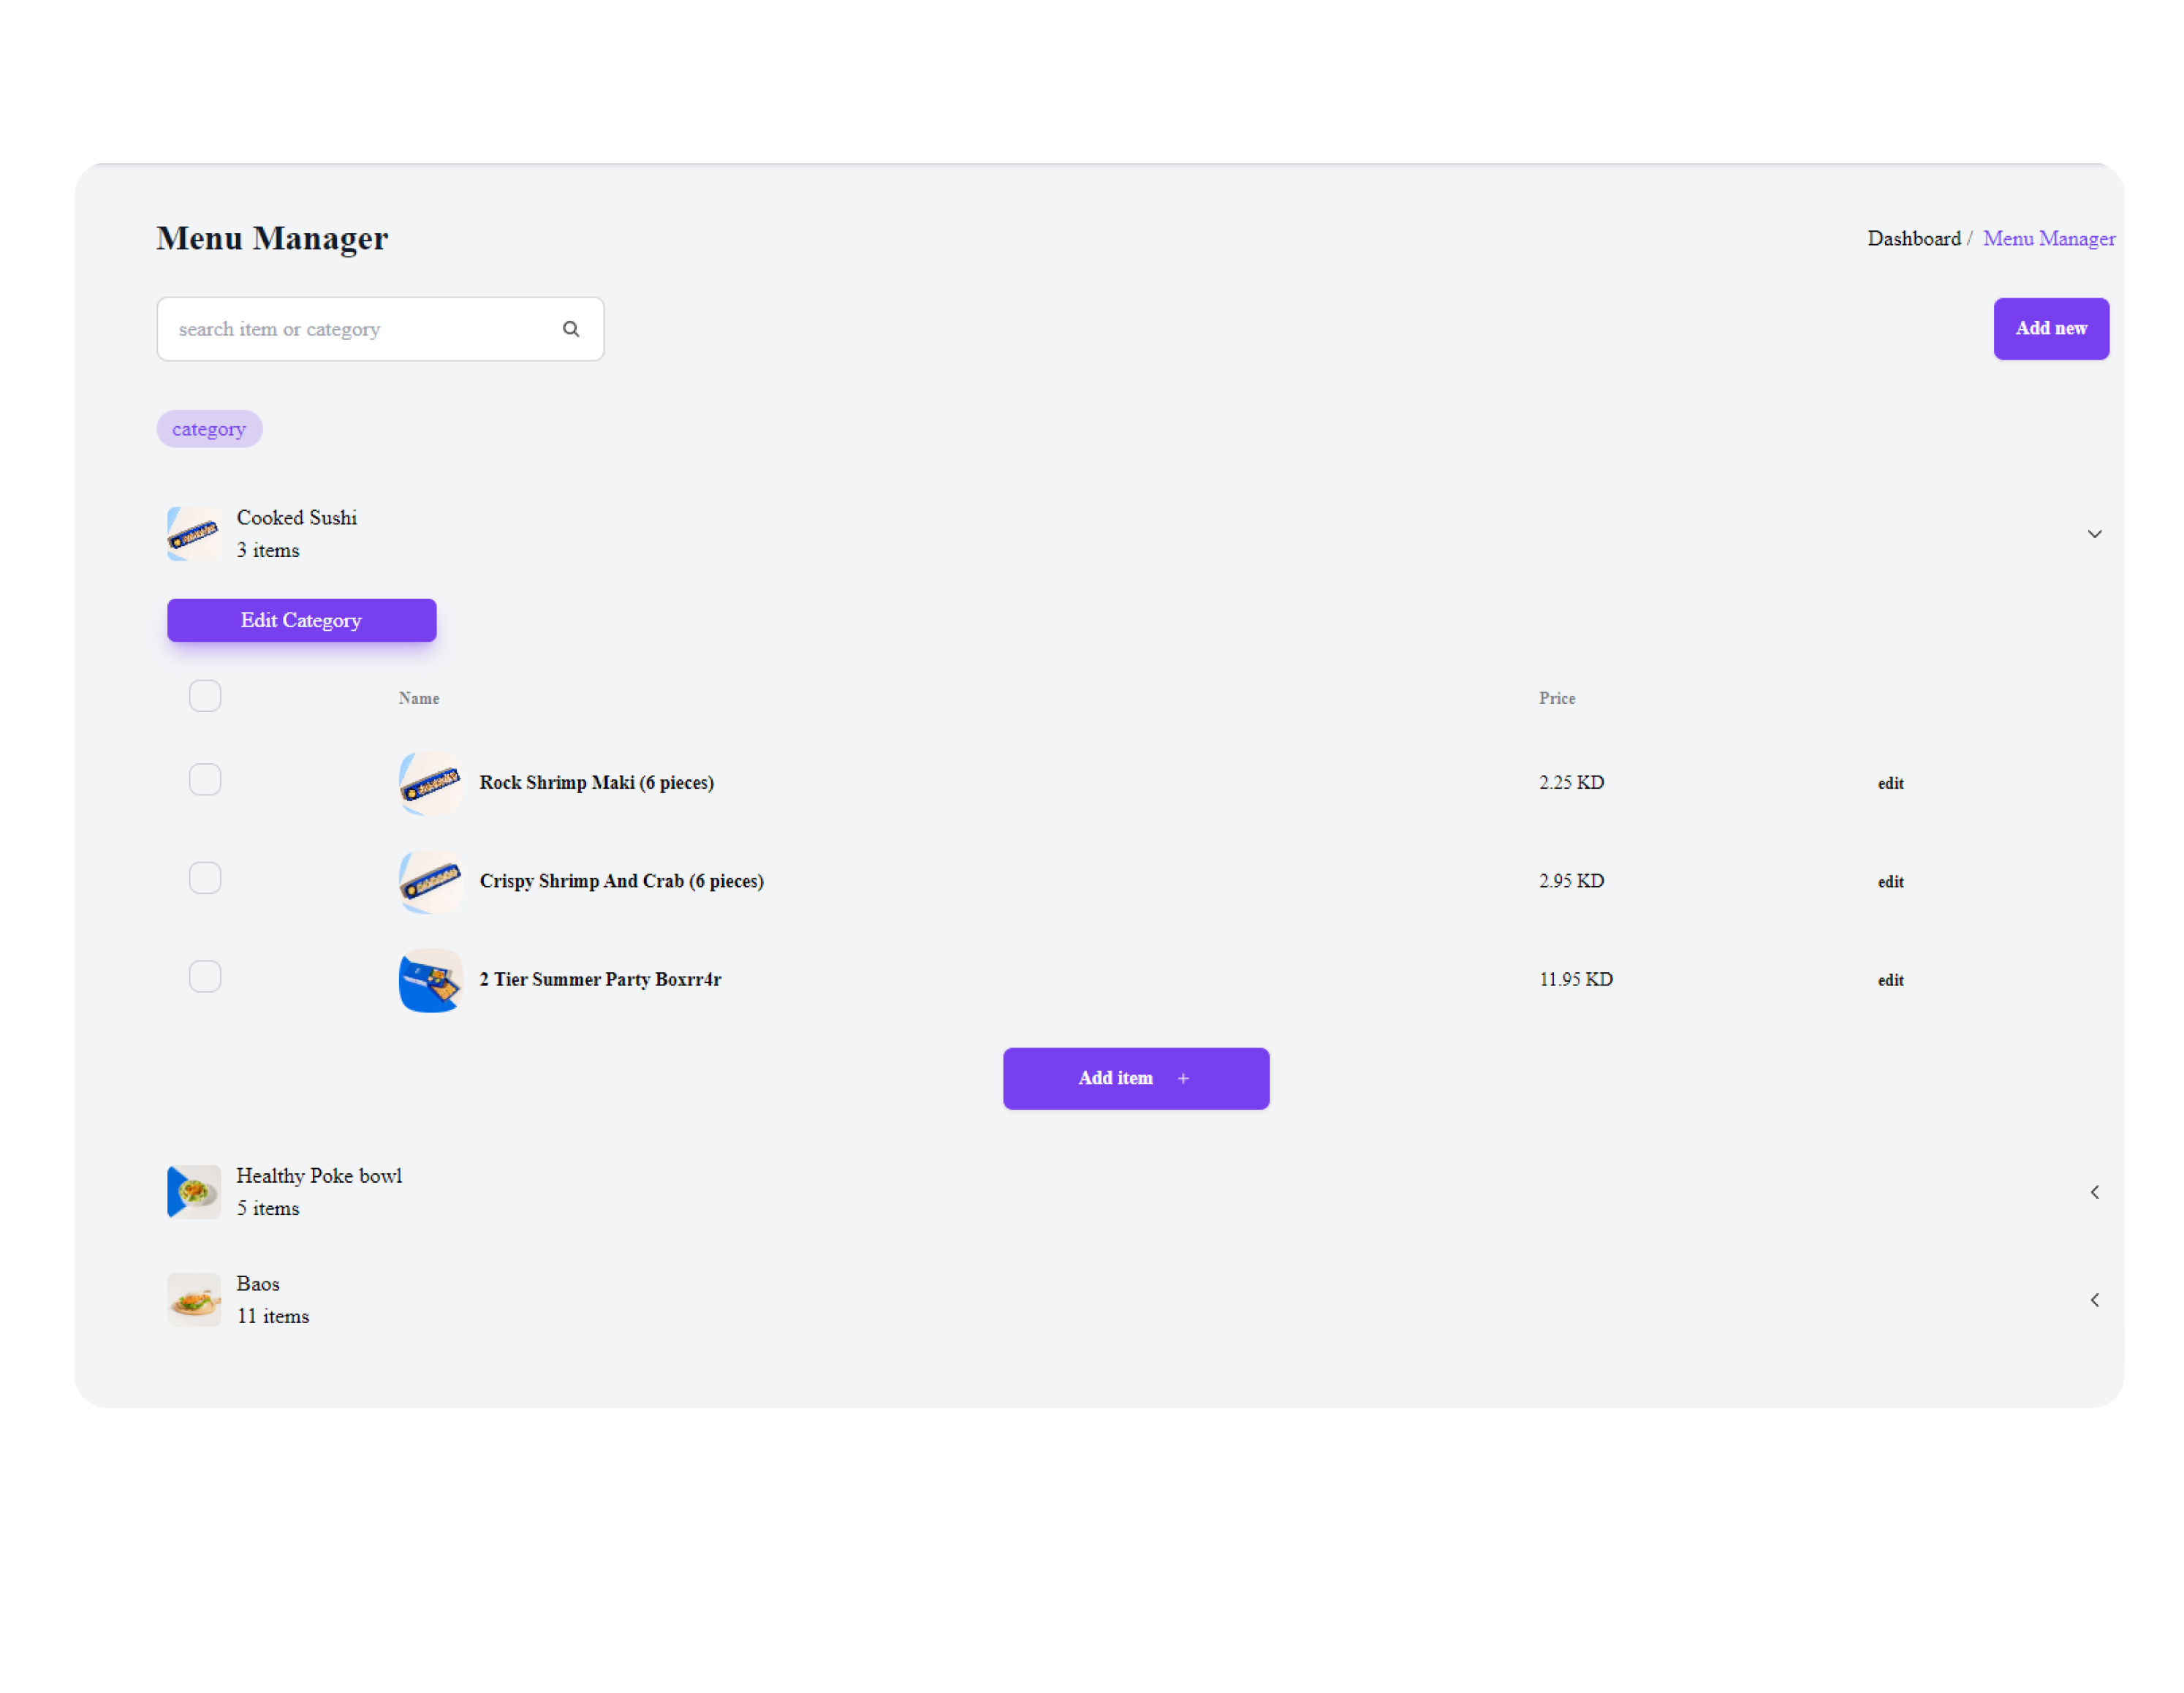Click Edit Category button
The width and height of the screenshot is (2184, 1693).
coord(301,621)
